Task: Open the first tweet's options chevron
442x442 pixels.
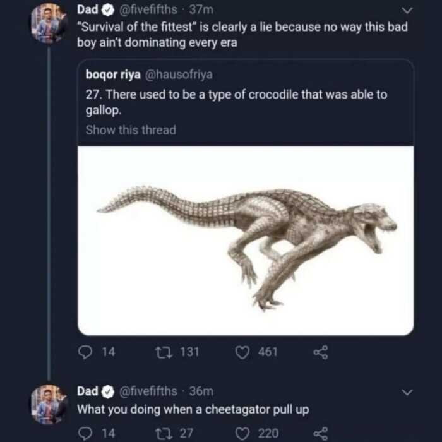Action: (407, 11)
